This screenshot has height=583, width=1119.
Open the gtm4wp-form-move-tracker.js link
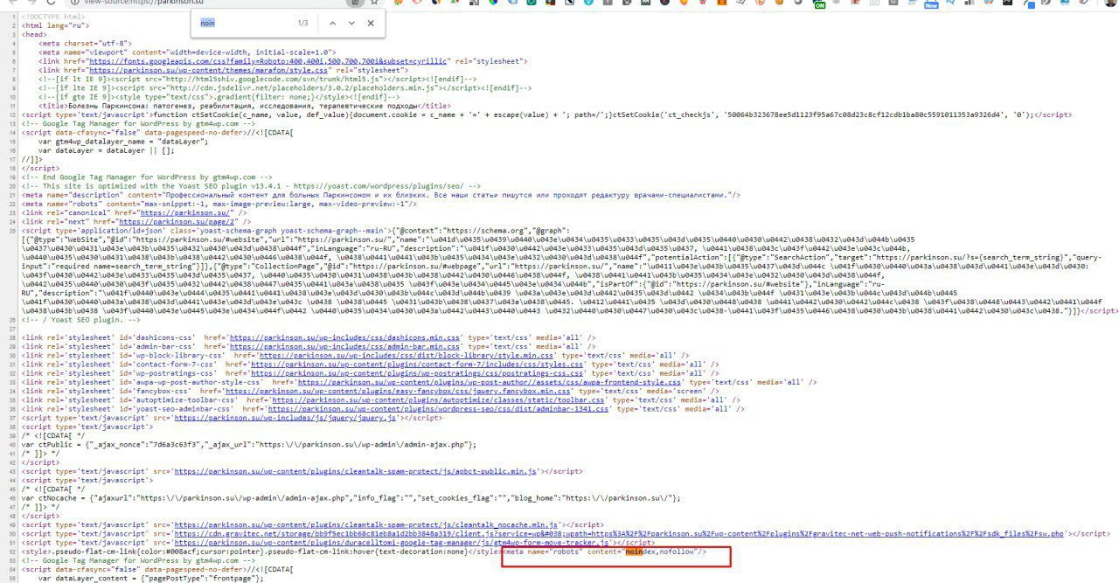(x=391, y=543)
